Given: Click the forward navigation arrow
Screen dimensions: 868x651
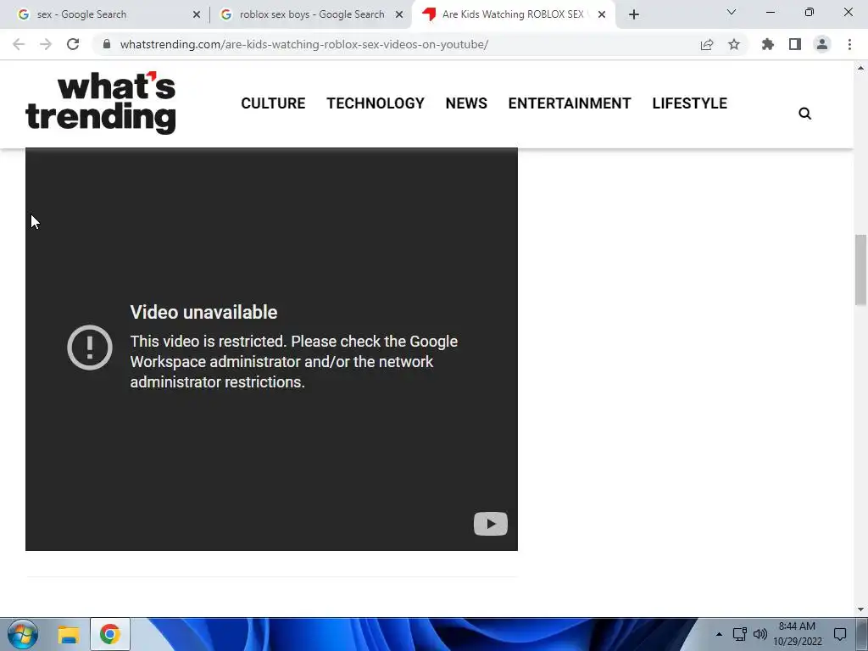Looking at the screenshot, I should pyautogui.click(x=46, y=44).
